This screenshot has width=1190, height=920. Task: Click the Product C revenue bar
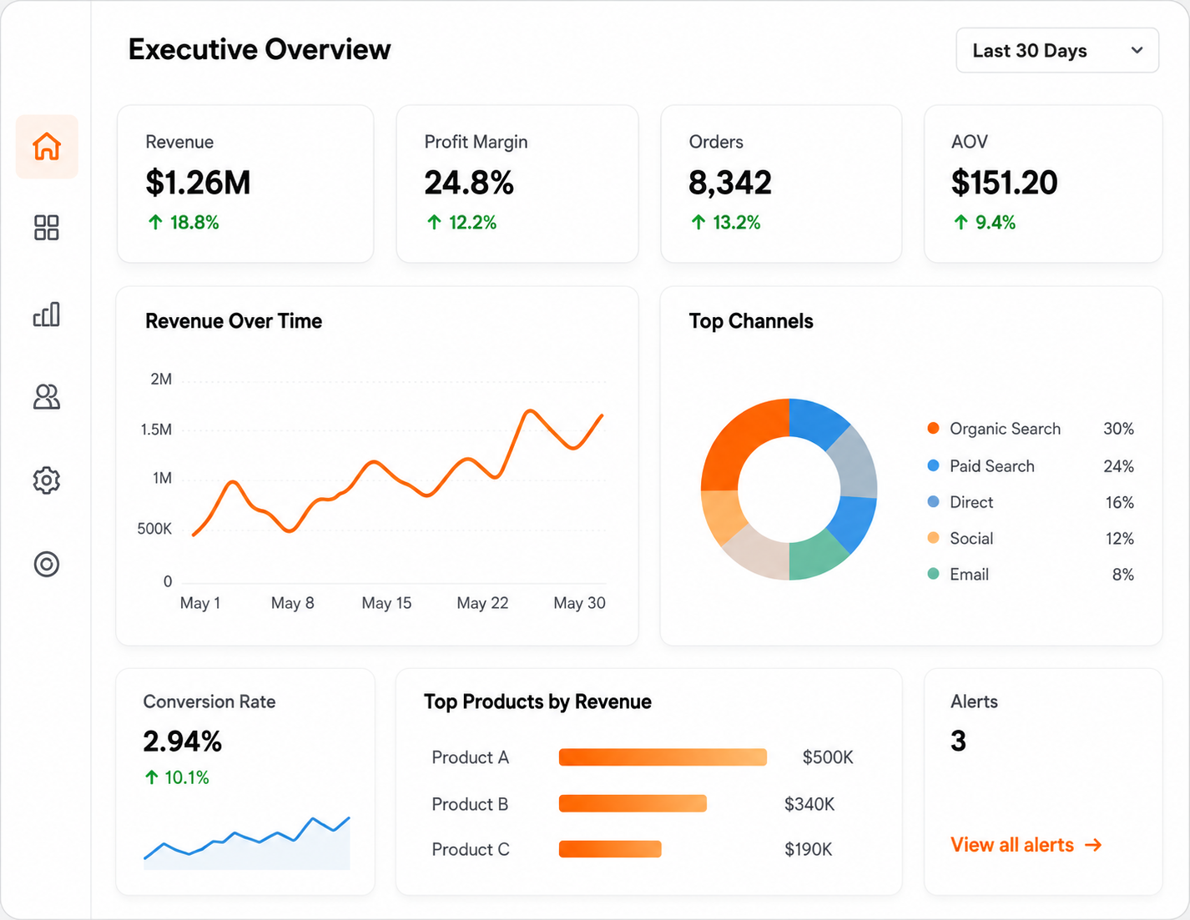click(610, 849)
